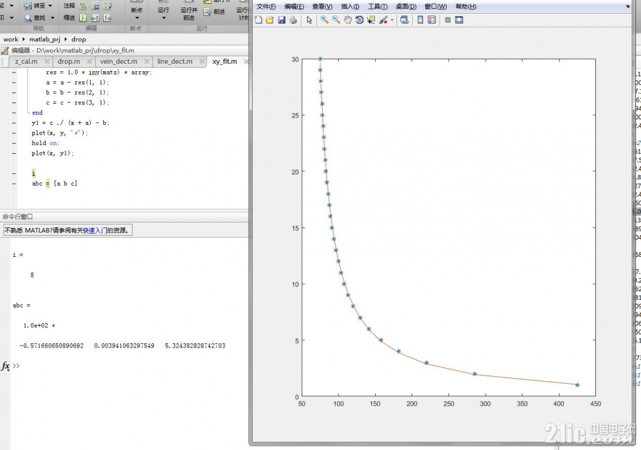Expand the 查找 dropdown arrow
Viewport: 641px width, 450px height.
tap(53, 17)
